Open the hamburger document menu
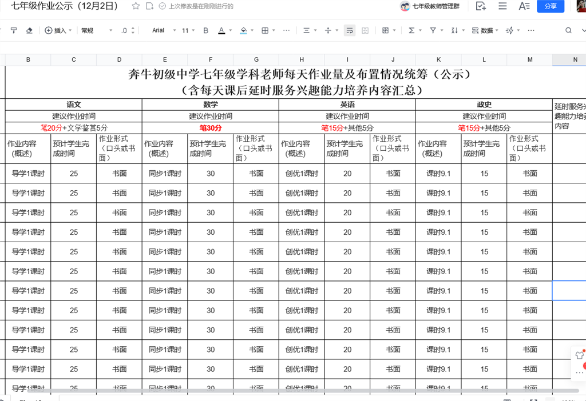 tap(502, 6)
